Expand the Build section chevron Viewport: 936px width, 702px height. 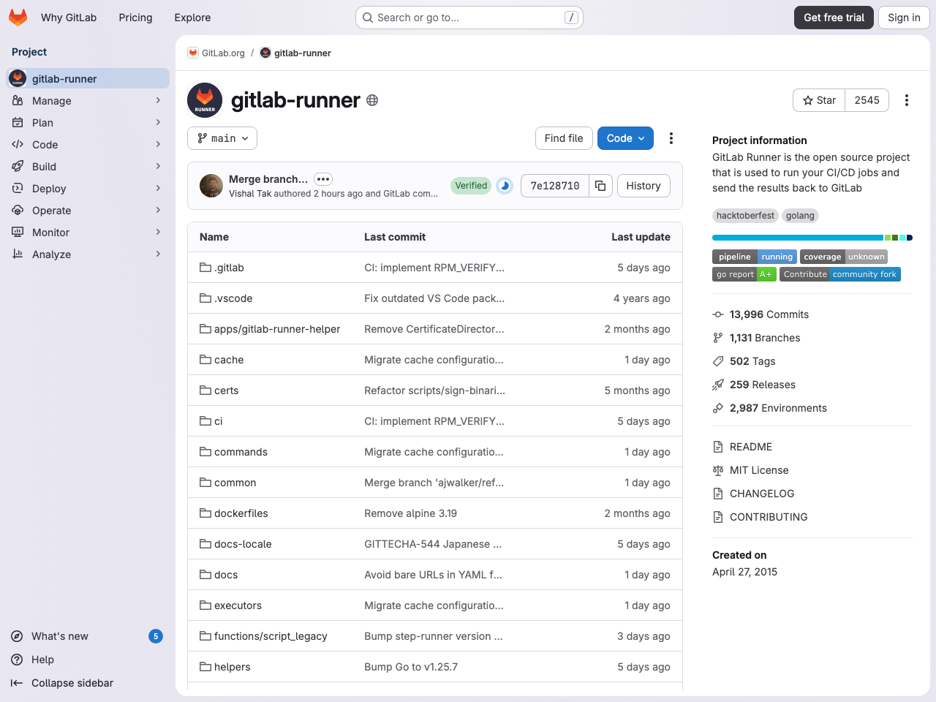pos(158,166)
